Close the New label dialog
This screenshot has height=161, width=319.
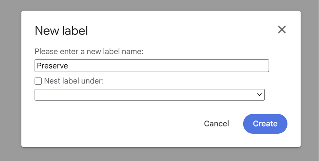282,30
